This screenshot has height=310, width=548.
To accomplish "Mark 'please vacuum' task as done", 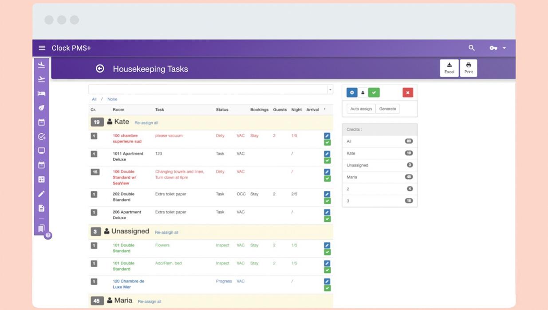I will tap(327, 143).
